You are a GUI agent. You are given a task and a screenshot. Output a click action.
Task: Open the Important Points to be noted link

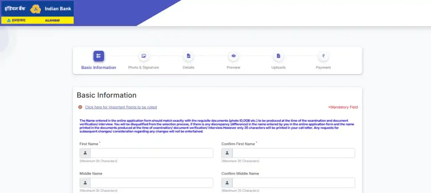[121, 107]
